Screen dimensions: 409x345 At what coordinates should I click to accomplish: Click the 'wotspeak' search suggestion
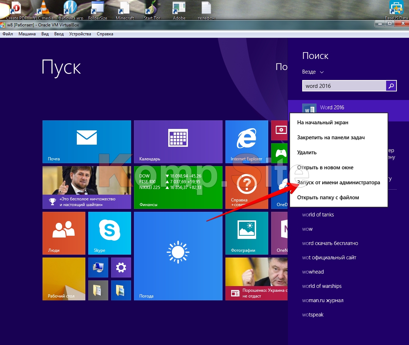coord(313,315)
